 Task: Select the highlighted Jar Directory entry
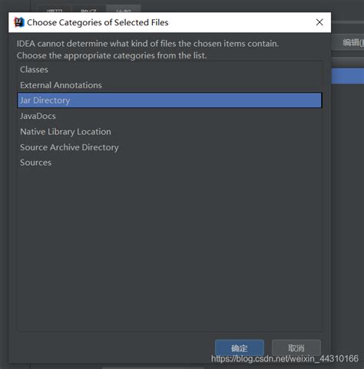pos(170,100)
